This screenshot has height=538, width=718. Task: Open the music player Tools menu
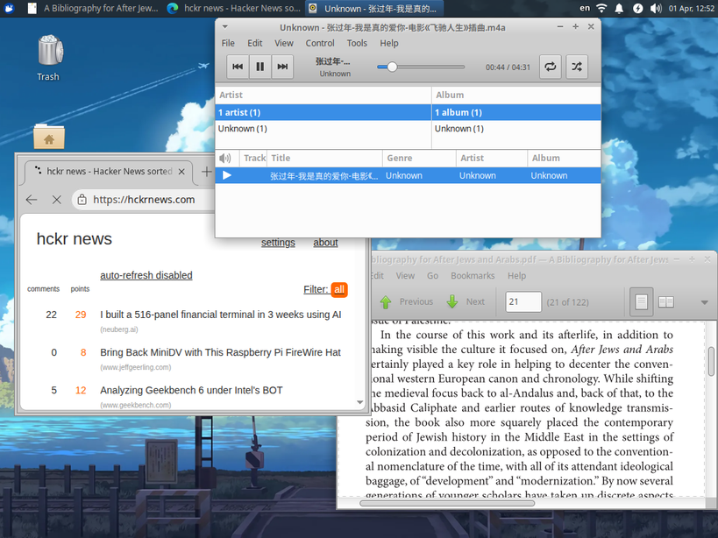357,43
